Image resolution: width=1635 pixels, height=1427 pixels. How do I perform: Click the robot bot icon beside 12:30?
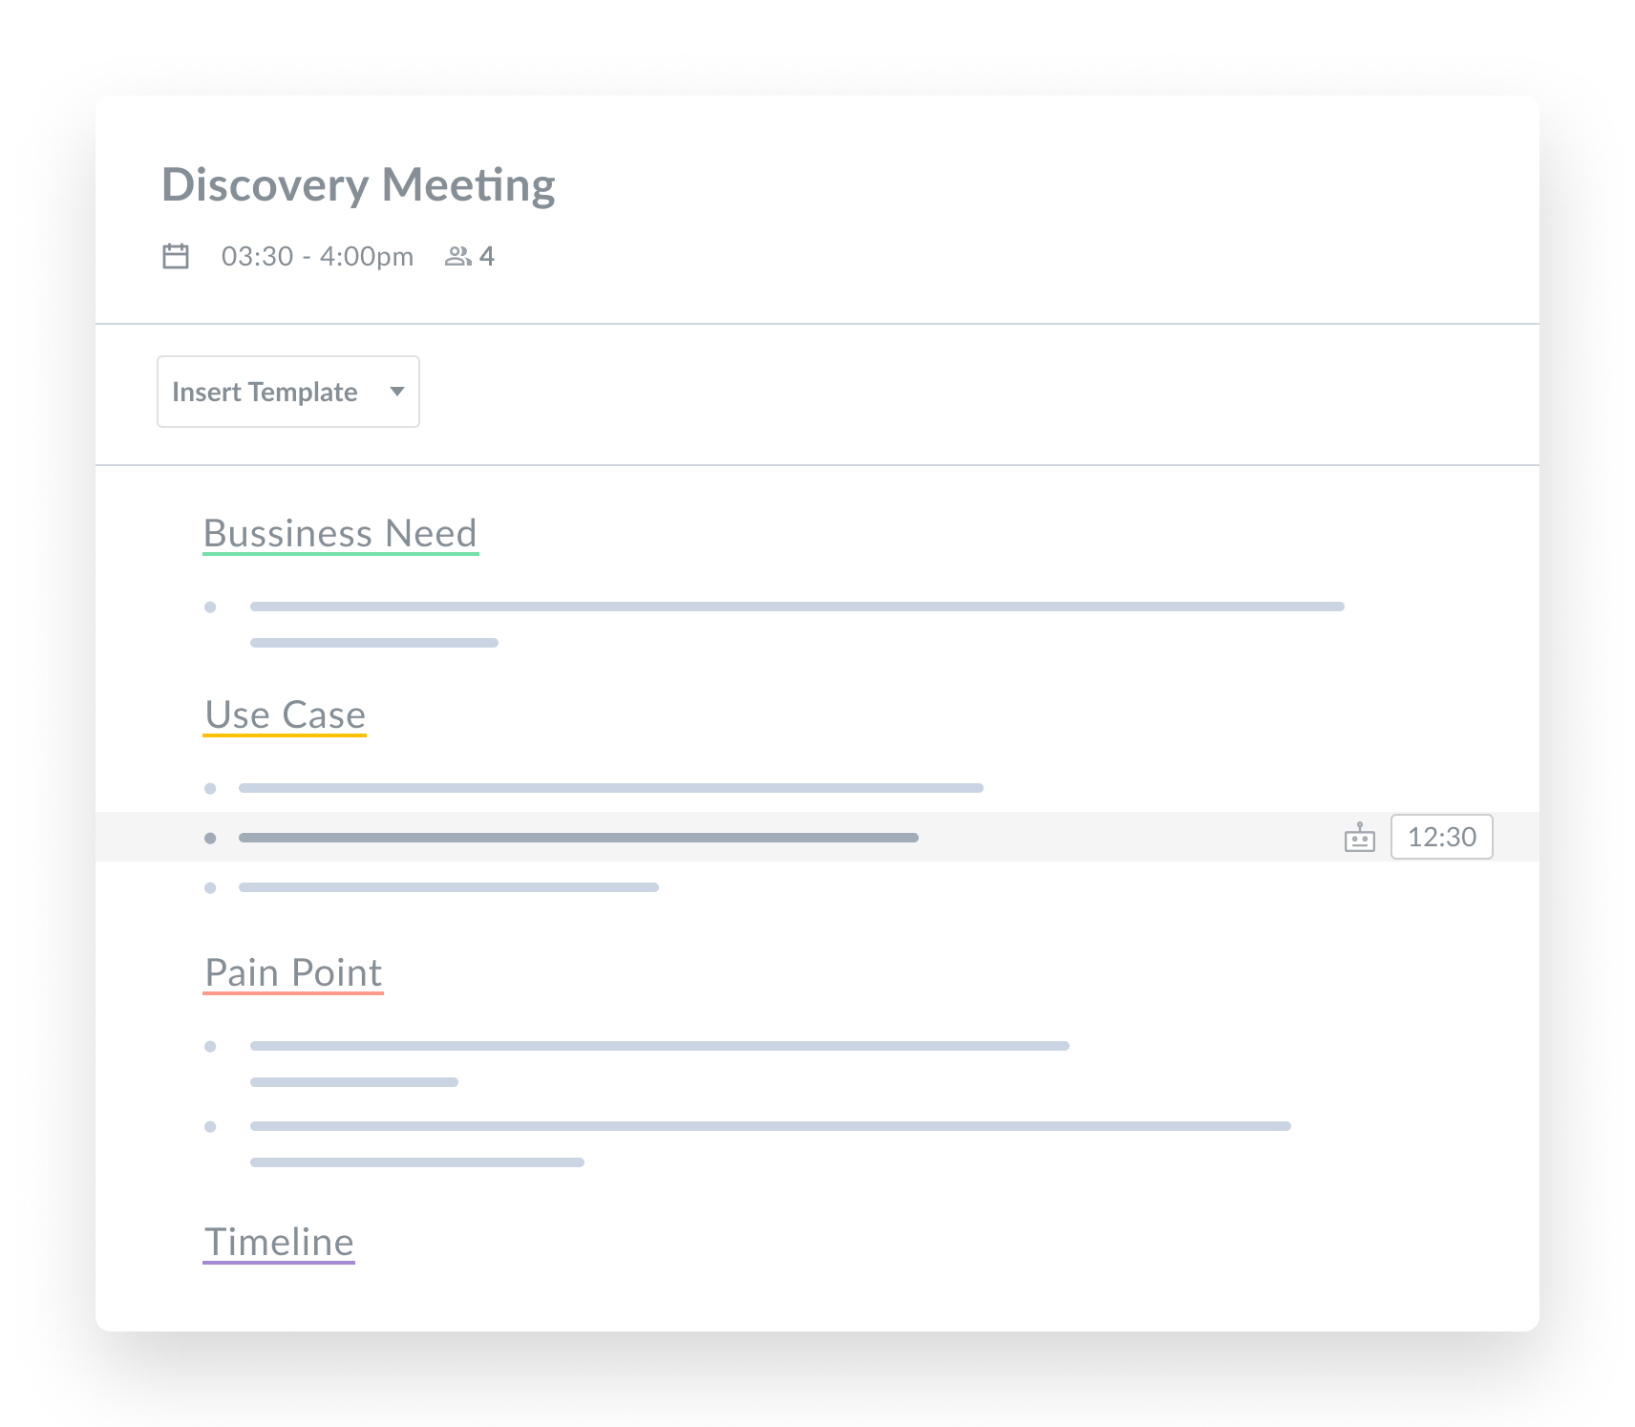click(x=1359, y=838)
